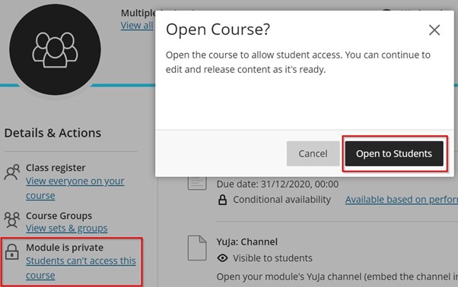Open View sets & groups link

coord(67,228)
